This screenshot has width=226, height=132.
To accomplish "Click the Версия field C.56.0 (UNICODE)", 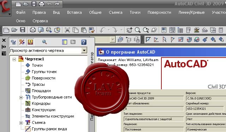I will tap(206, 98).
